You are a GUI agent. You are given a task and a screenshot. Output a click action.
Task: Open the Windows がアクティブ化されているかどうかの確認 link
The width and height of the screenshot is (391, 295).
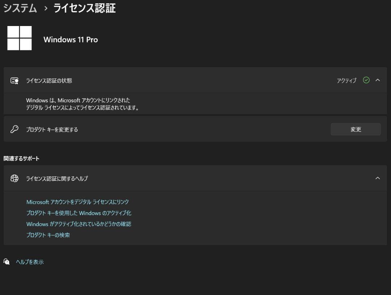(x=79, y=224)
